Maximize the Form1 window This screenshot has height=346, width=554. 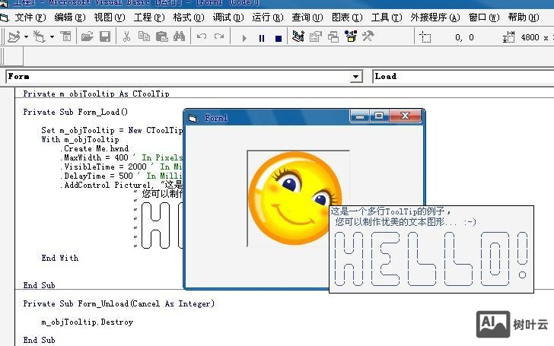click(x=379, y=116)
